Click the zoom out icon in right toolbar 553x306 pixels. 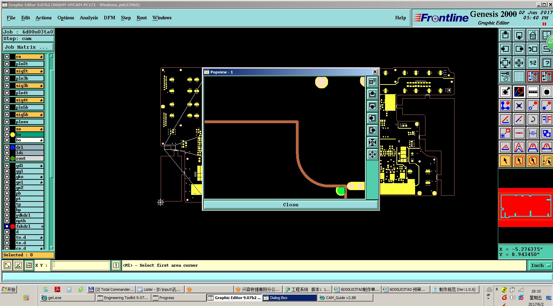tap(519, 63)
